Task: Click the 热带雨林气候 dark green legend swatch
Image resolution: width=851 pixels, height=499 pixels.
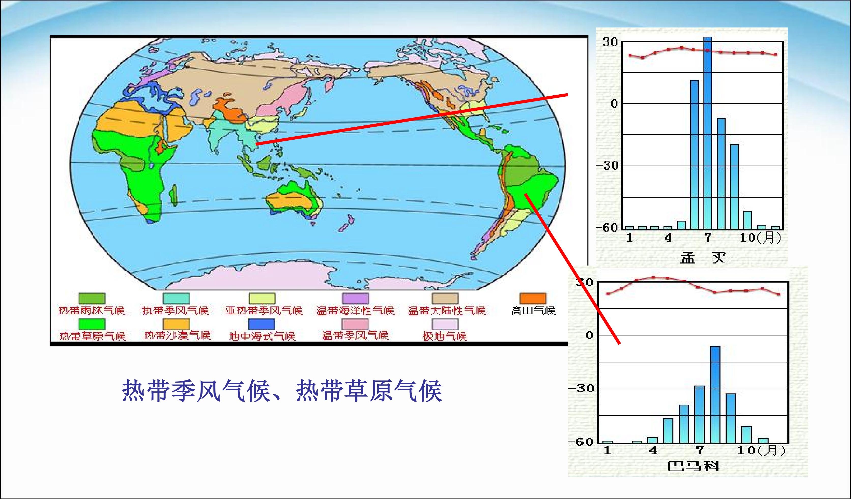Action: [x=92, y=298]
